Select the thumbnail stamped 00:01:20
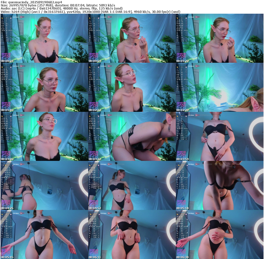264x259 pixels. pyautogui.click(x=220, y=38)
